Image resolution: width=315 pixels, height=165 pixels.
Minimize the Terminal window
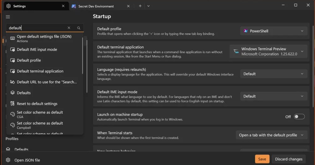coord(283,5)
